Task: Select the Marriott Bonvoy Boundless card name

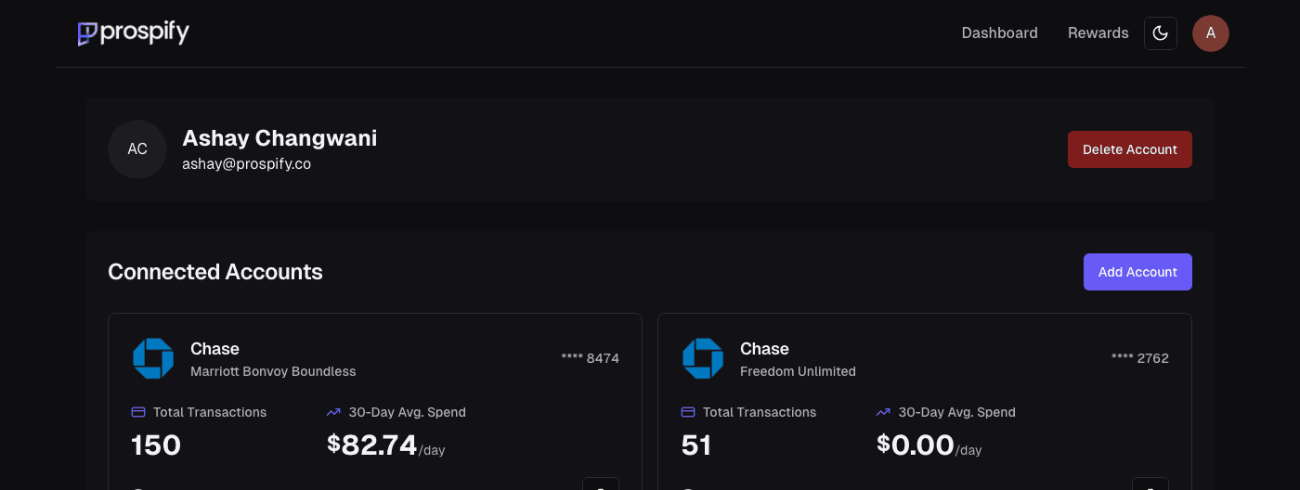Action: [x=273, y=371]
